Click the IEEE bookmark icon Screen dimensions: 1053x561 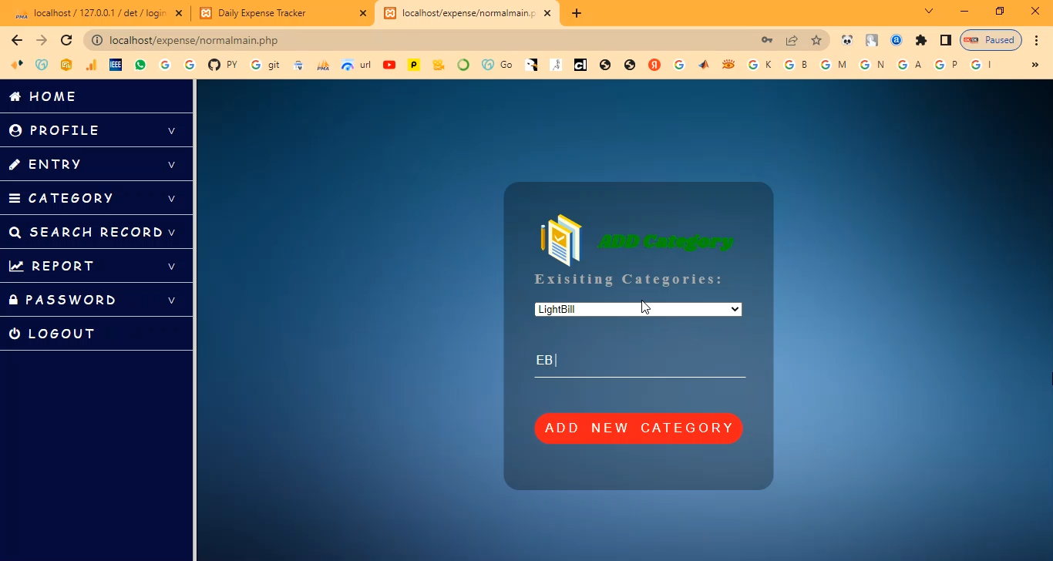(116, 65)
